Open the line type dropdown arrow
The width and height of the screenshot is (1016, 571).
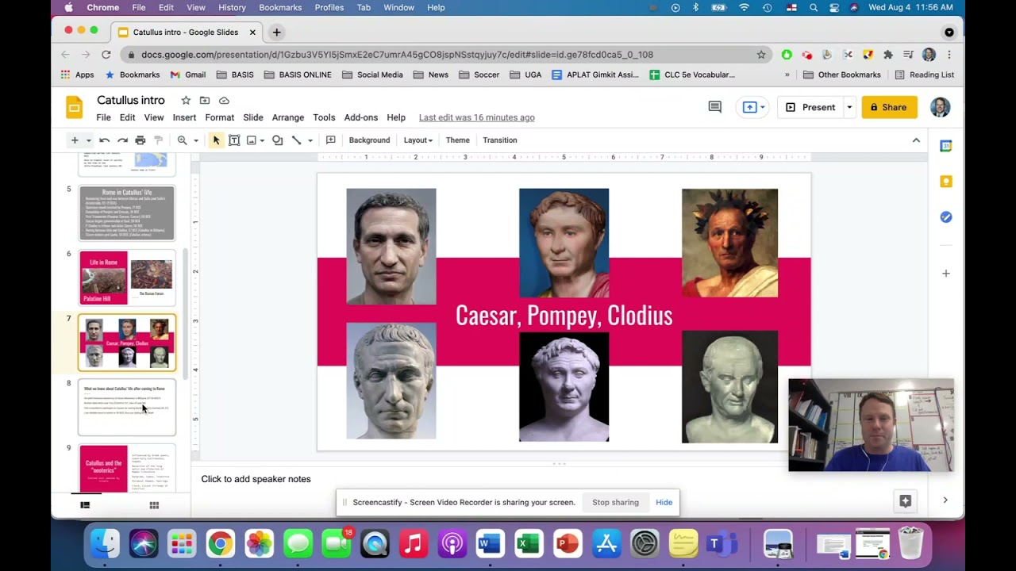click(x=310, y=140)
